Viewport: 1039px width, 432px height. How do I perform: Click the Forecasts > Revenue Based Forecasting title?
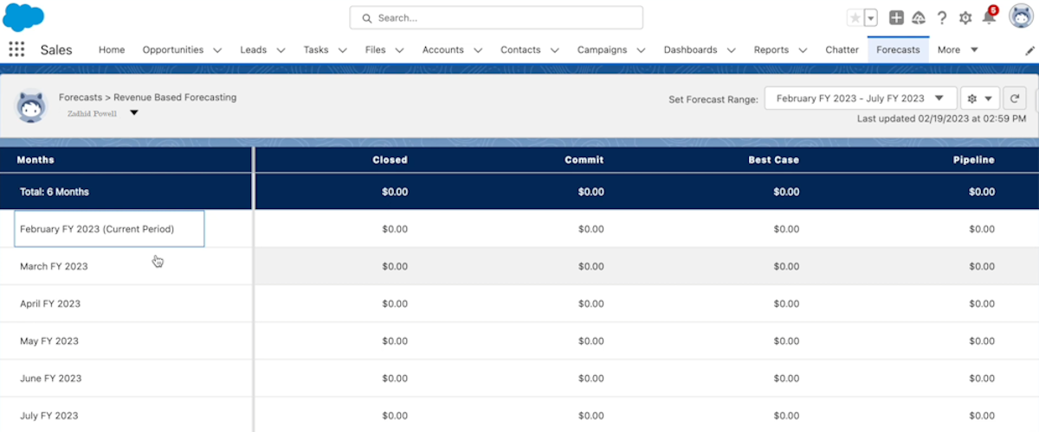pos(147,98)
